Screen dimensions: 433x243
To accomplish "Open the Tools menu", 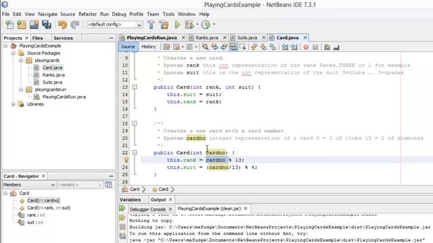I will (x=168, y=14).
